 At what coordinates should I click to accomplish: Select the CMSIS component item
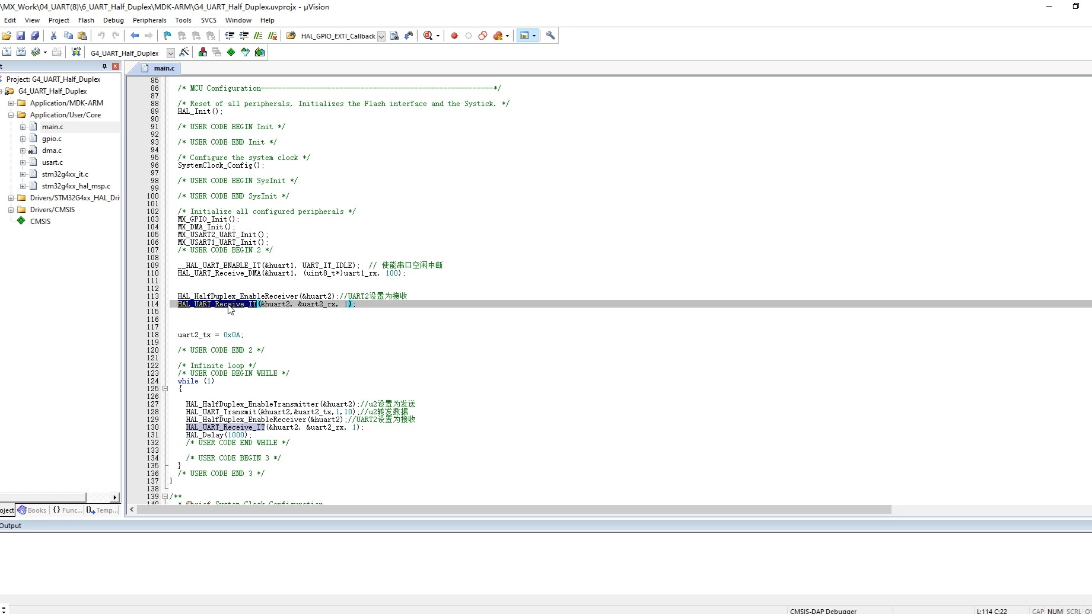click(40, 222)
